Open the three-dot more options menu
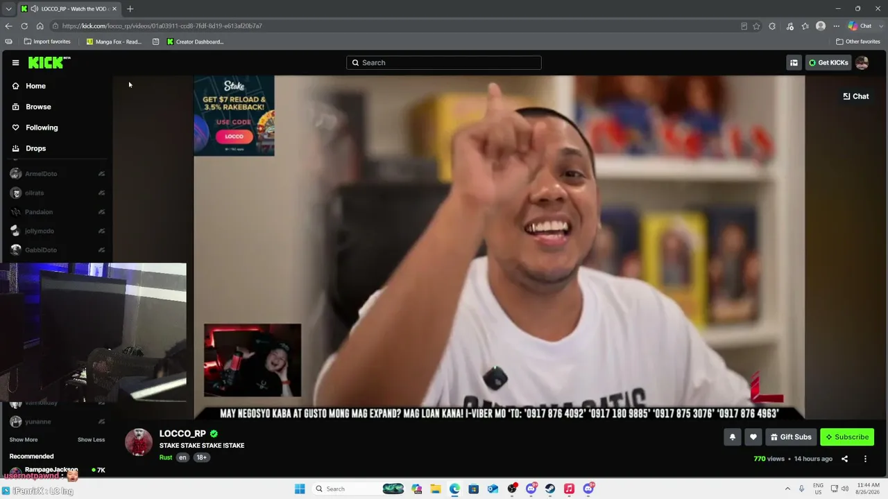This screenshot has width=888, height=499. [x=865, y=459]
